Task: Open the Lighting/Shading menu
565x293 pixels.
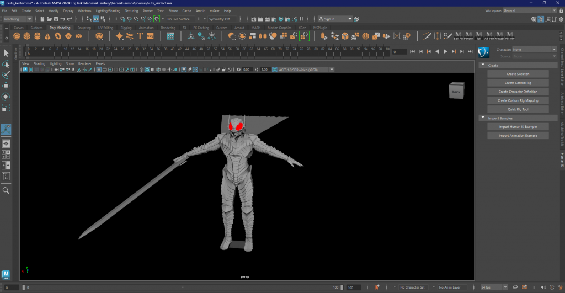Action: click(x=107, y=10)
